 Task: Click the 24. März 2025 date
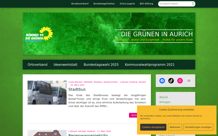(x=77, y=85)
